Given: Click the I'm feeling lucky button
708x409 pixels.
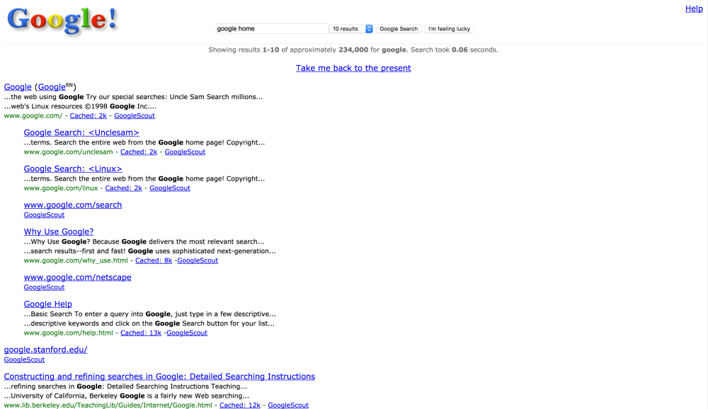Looking at the screenshot, I should [449, 29].
